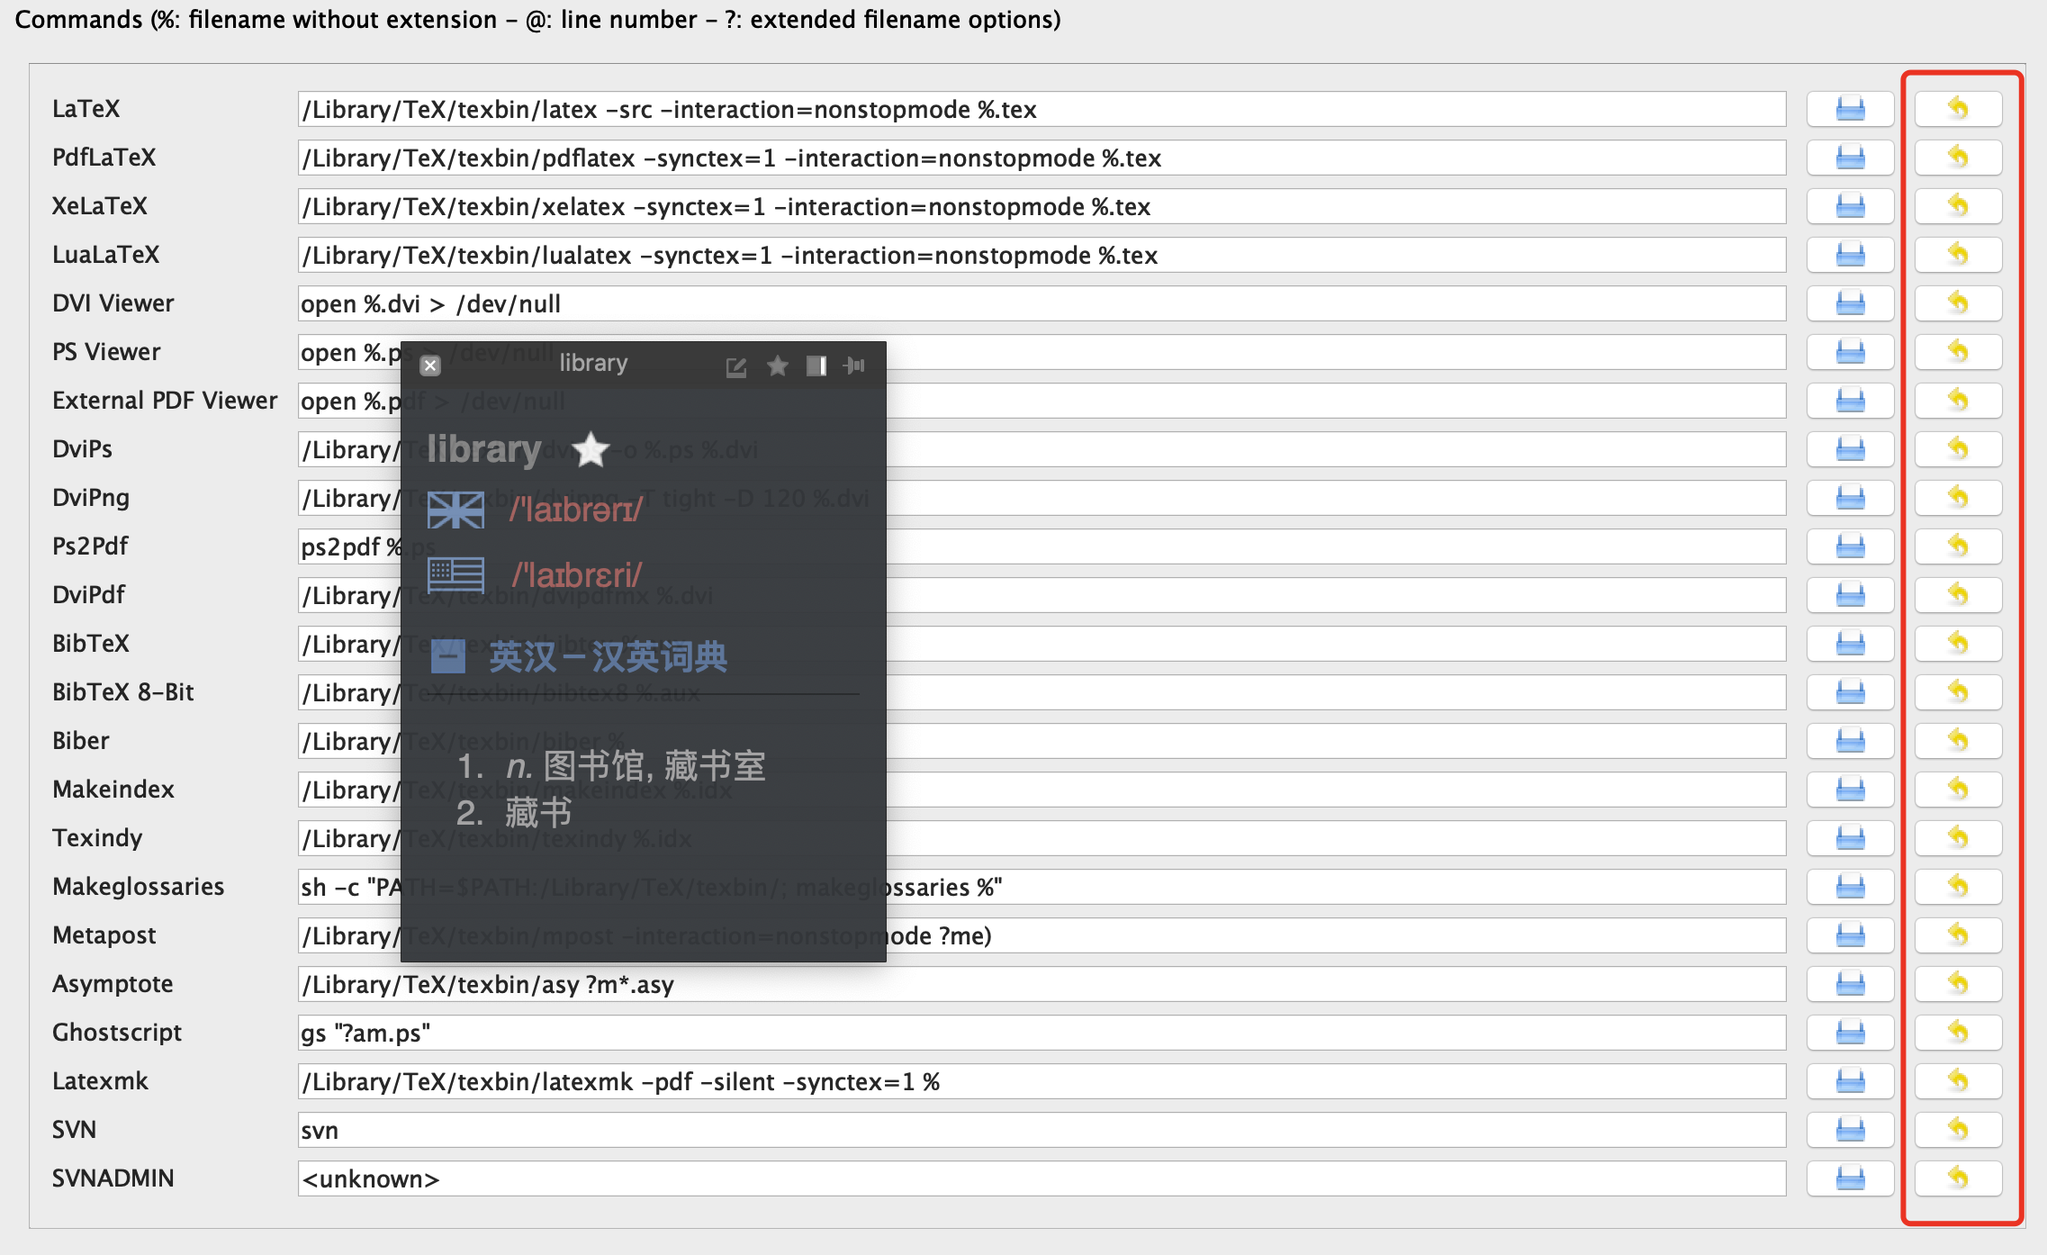Play British pronunciation via the UK flag
This screenshot has width=2047, height=1255.
point(455,508)
